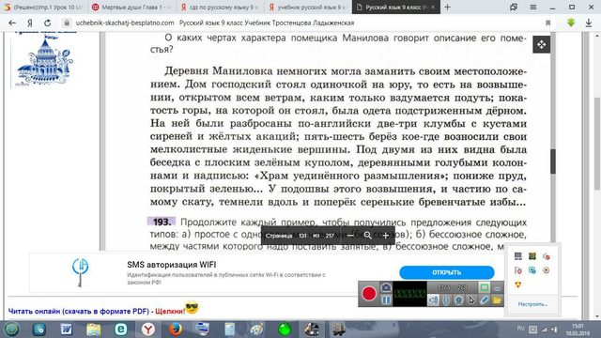Click the ОТКРЫТЬ button in the ad
601x338 pixels.
click(x=447, y=272)
